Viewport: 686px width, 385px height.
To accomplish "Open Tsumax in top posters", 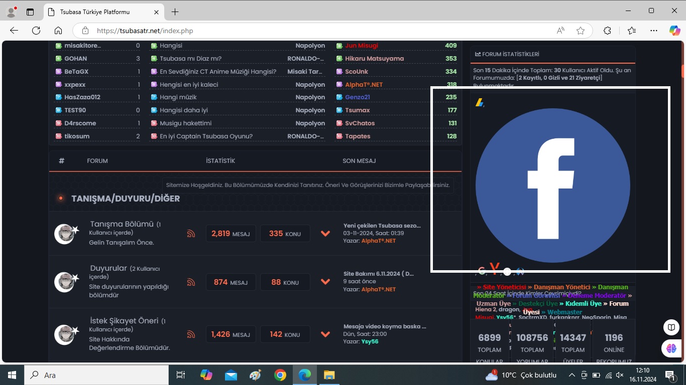I will 358,110.
